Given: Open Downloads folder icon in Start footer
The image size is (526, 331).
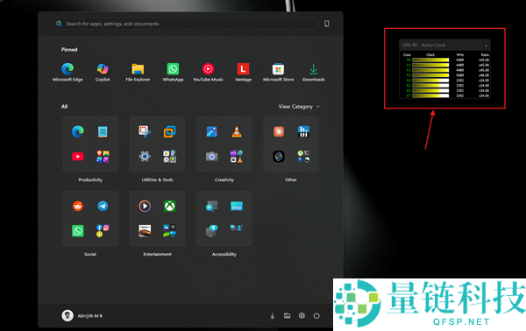Looking at the screenshot, I should [273, 315].
